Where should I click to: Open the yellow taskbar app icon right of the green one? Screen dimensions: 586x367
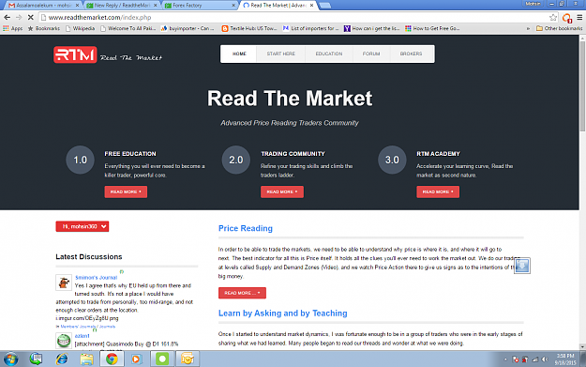(188, 359)
